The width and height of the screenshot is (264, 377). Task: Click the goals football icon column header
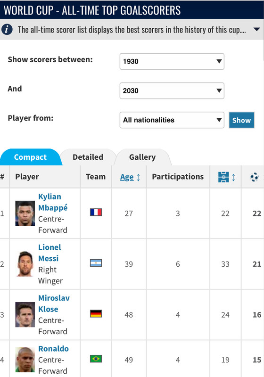click(x=254, y=177)
